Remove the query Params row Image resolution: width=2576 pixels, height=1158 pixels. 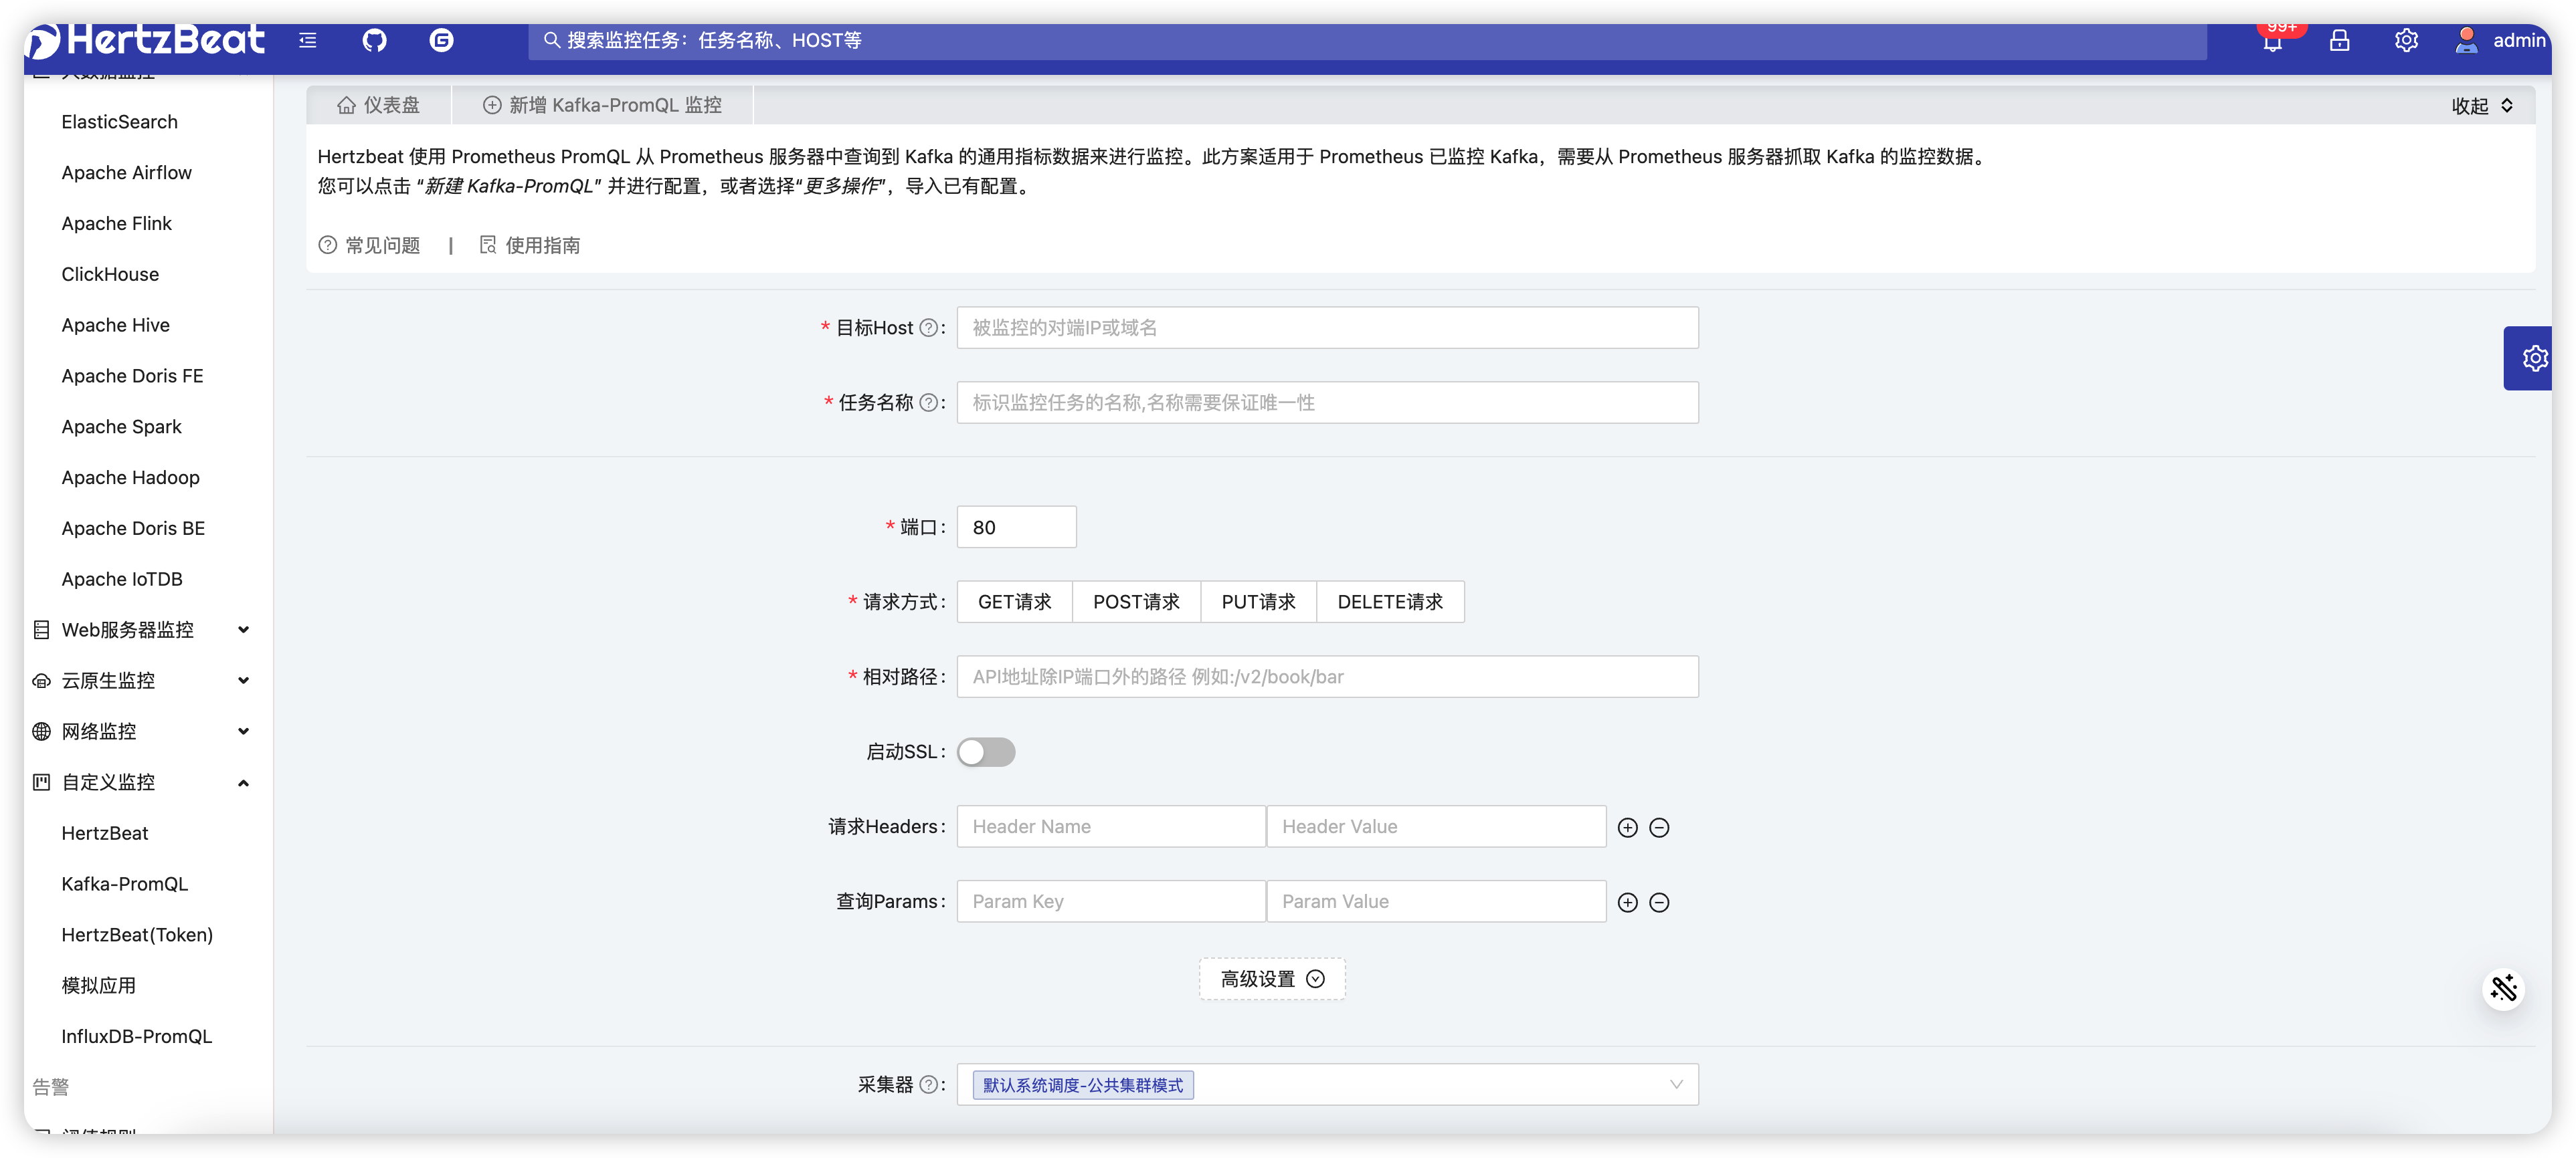[x=1659, y=902]
